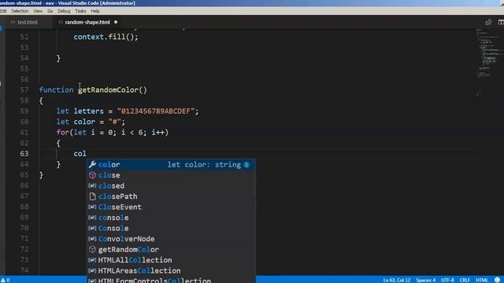The height and width of the screenshot is (283, 504).
Task: Choose the 'HTMLAllCollection' suggestion
Action: 172,260
